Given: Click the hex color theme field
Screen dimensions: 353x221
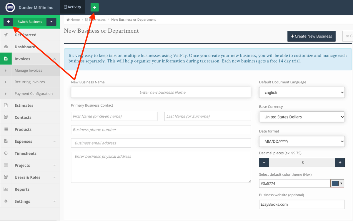Looking at the screenshot, I should click(295, 183).
